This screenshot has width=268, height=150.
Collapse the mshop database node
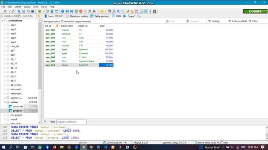5,102
